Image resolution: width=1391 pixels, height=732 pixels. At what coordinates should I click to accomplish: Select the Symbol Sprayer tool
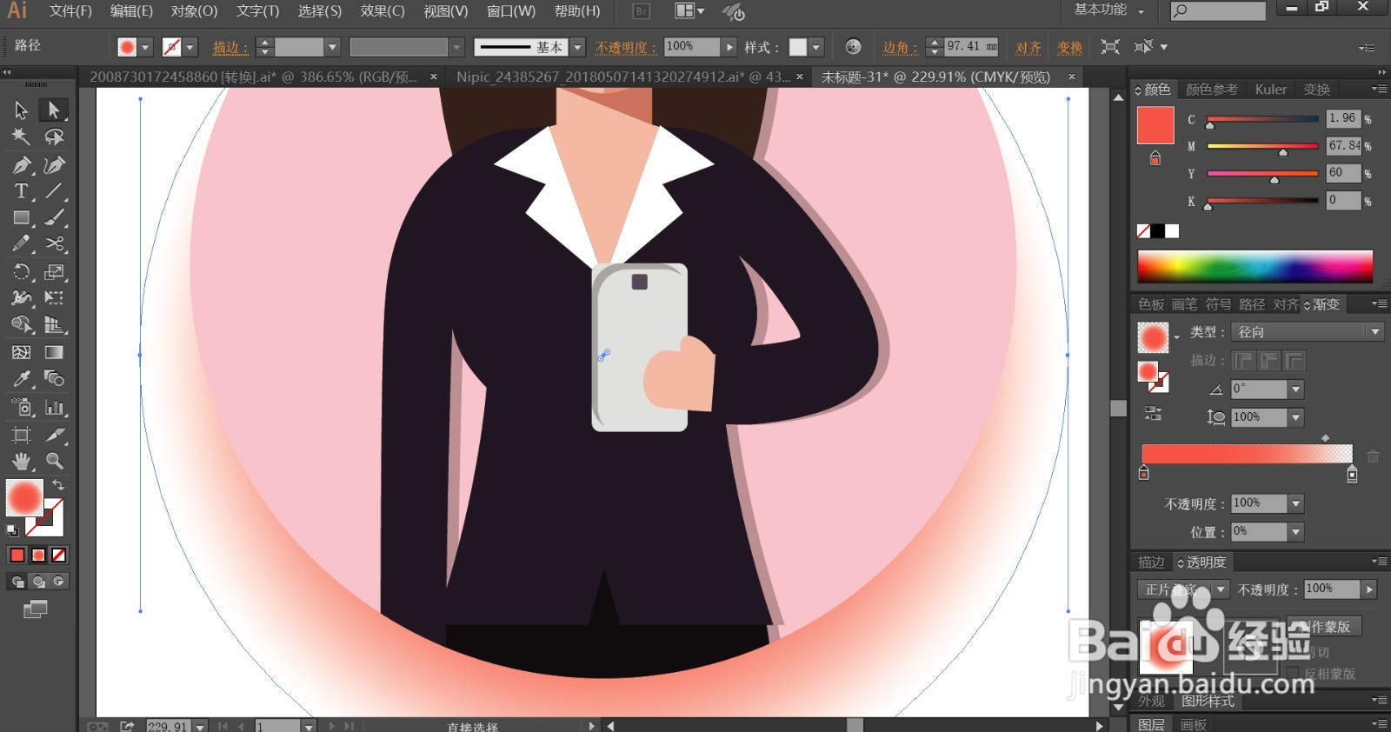click(21, 407)
